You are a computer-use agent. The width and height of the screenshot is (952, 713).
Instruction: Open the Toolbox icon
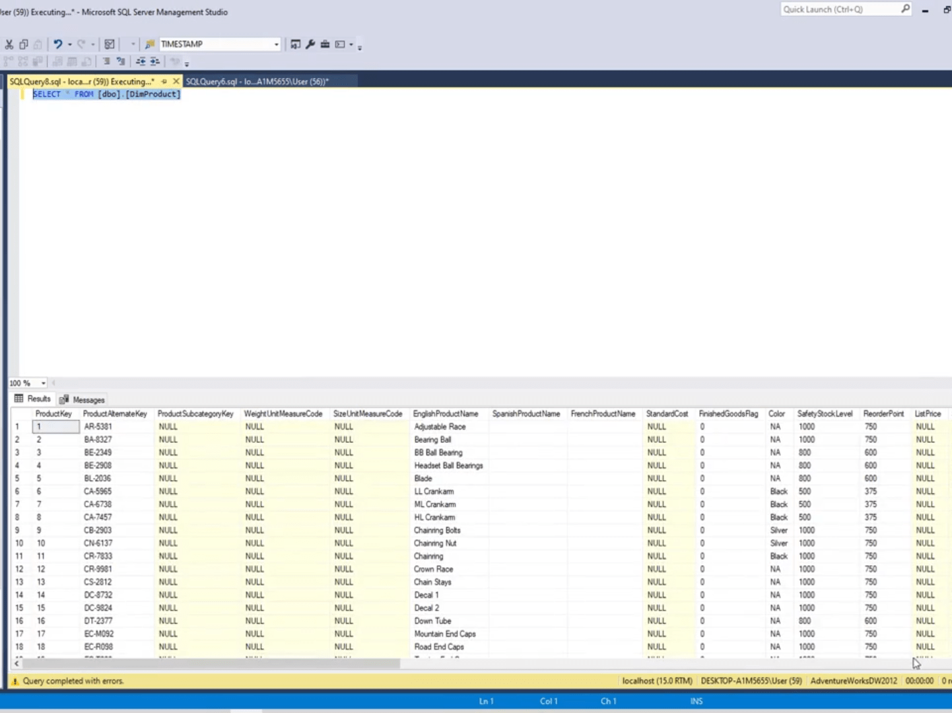click(x=325, y=44)
